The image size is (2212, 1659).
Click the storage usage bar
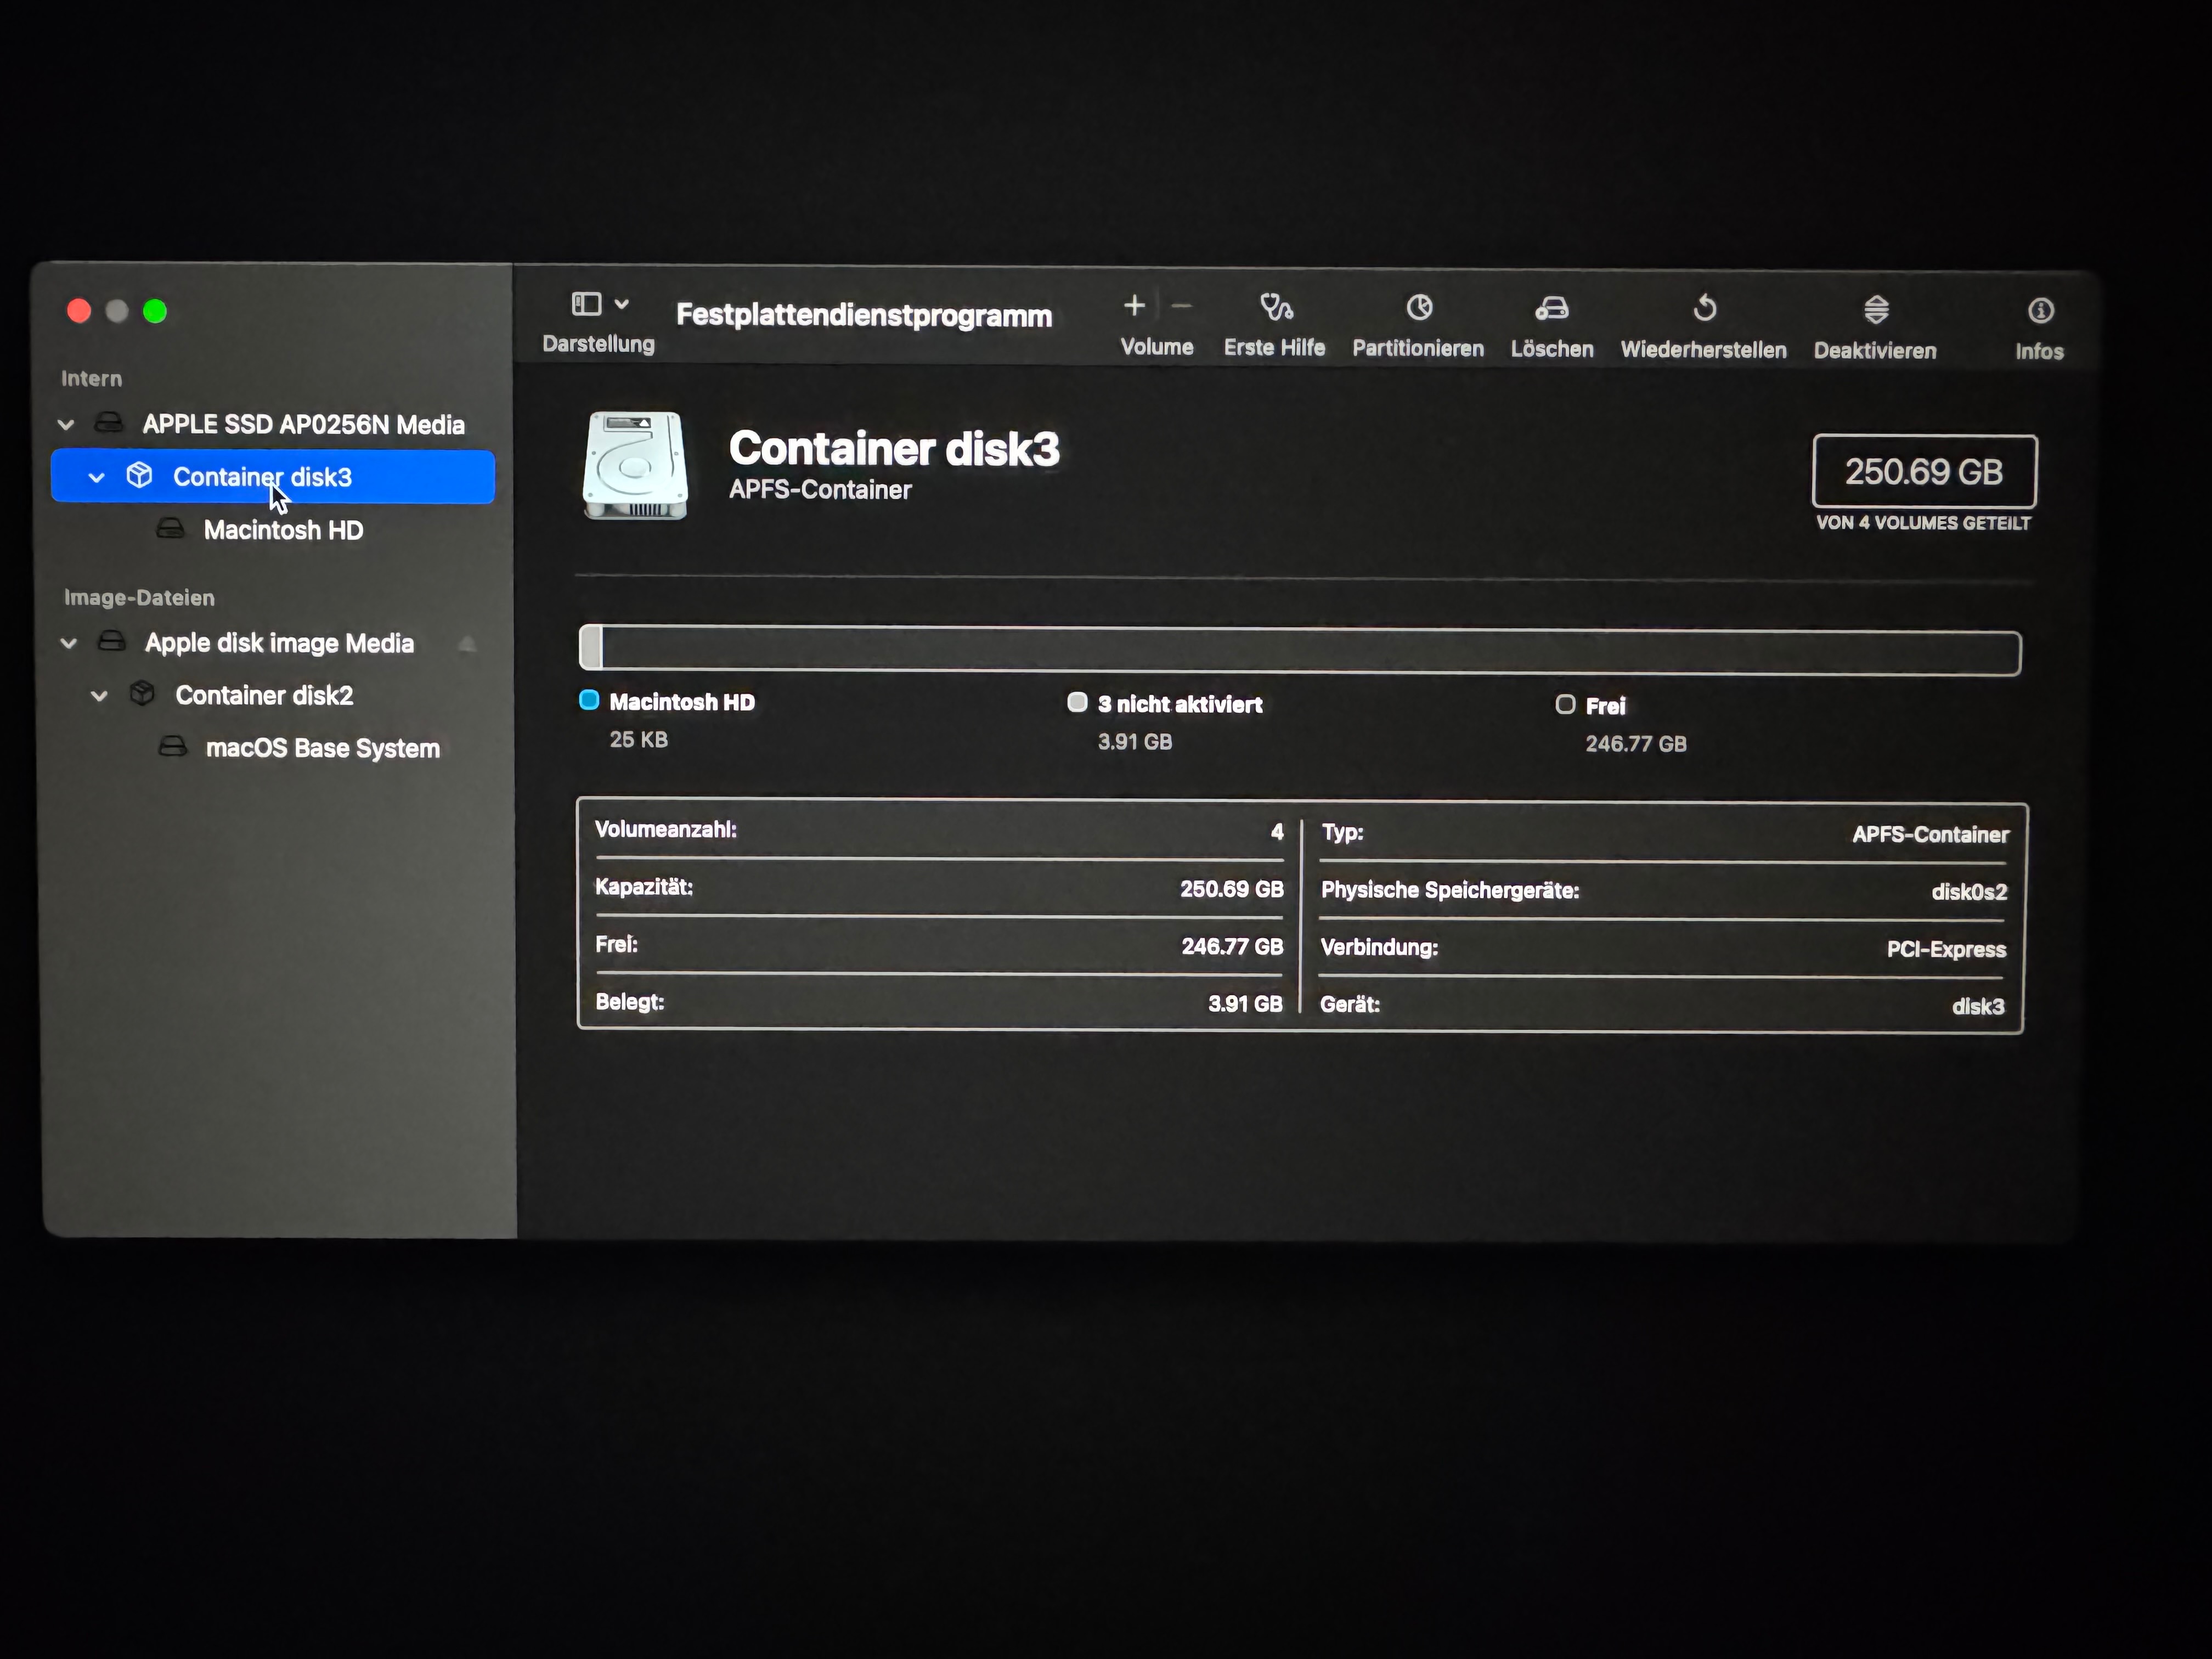point(1300,651)
